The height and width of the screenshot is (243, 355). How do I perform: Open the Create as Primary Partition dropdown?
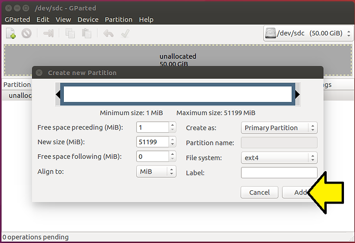tap(279, 128)
